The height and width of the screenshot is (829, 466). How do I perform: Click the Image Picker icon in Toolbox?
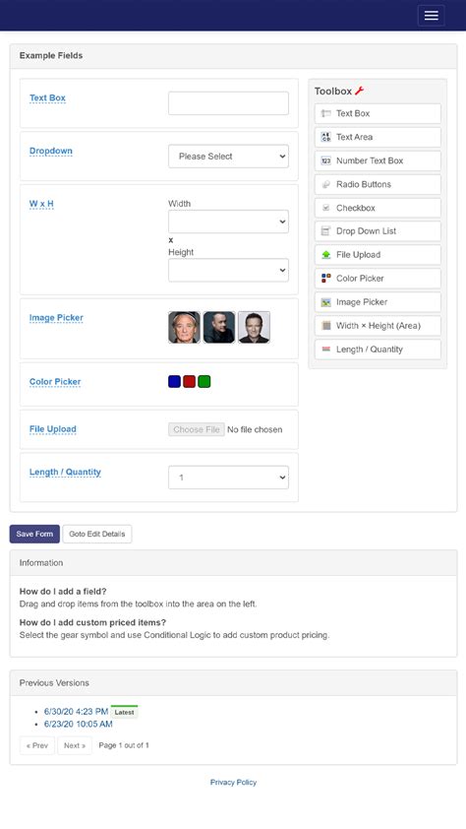pos(325,302)
